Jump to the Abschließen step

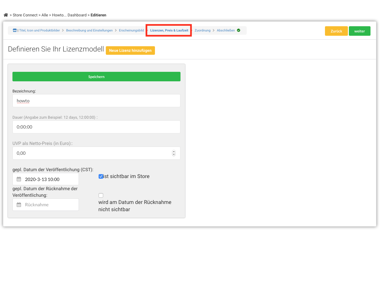pos(226,30)
